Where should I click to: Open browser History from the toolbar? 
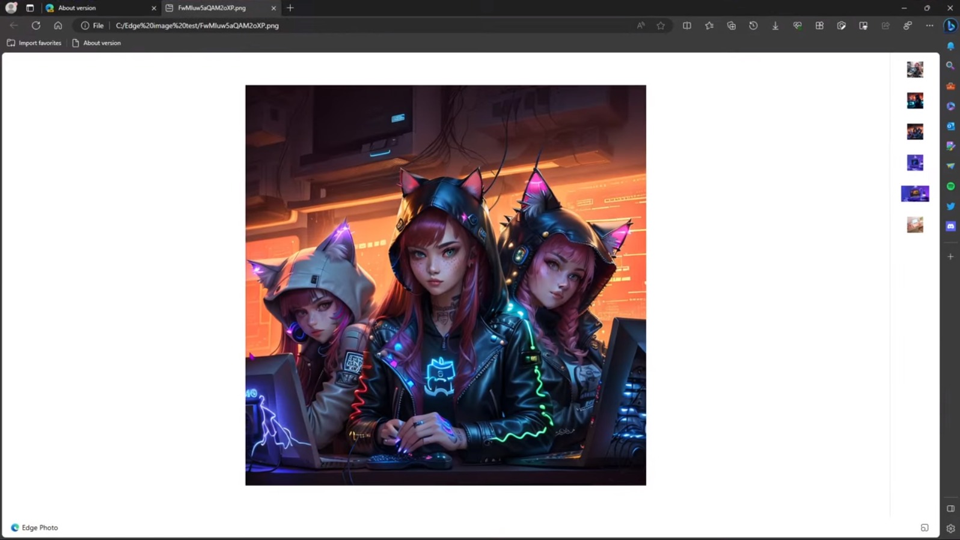click(x=753, y=26)
